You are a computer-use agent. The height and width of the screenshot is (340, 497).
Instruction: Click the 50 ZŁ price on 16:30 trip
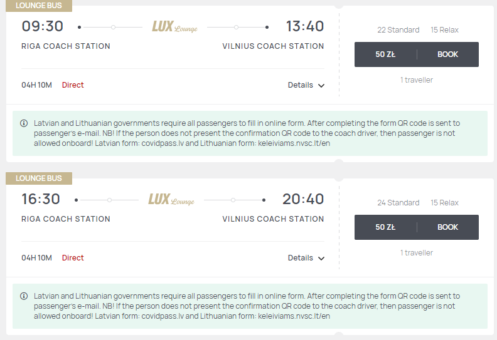coord(385,227)
